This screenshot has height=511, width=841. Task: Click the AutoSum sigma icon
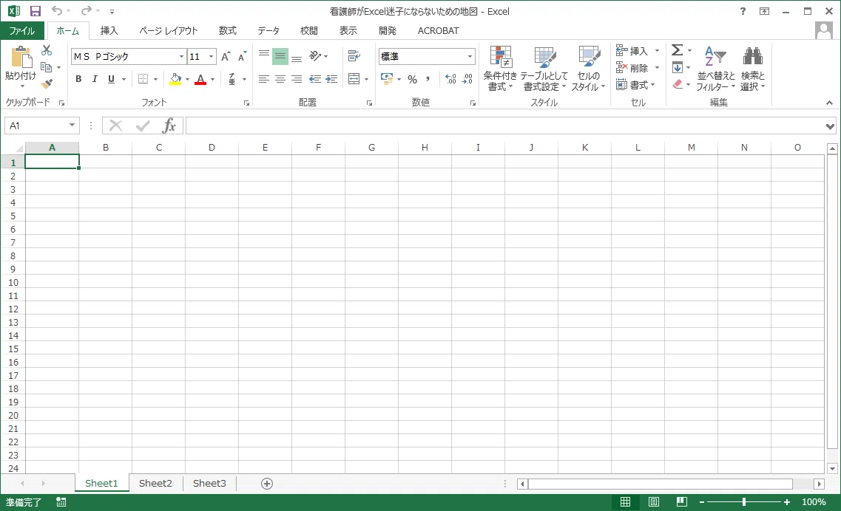tap(678, 49)
